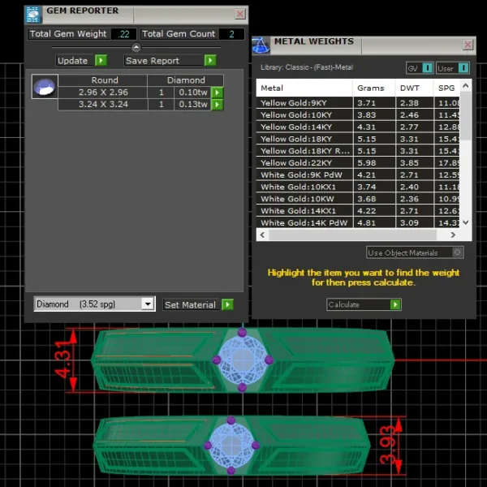Click the Gem Reporter panel icon
Screen dimensions: 487x487
tap(33, 15)
